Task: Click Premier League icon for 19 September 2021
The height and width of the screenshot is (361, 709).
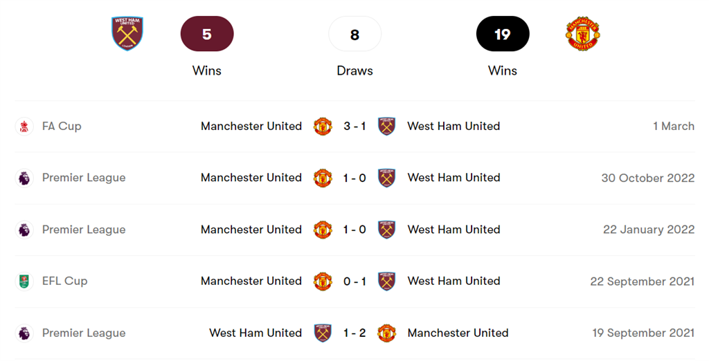Action: (x=24, y=333)
